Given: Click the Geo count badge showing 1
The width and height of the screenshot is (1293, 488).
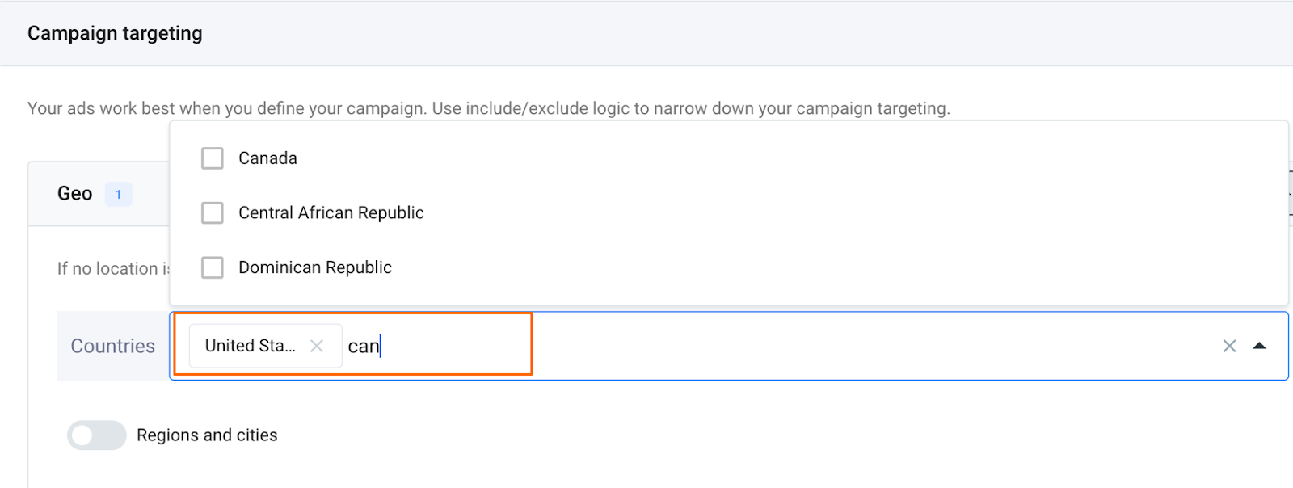Looking at the screenshot, I should click(x=118, y=194).
